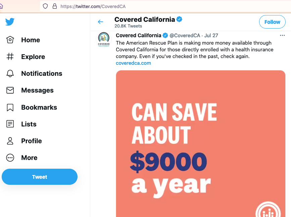Image resolution: width=291 pixels, height=217 pixels.
Task: Click the Explore hashtag icon
Action: [10, 57]
